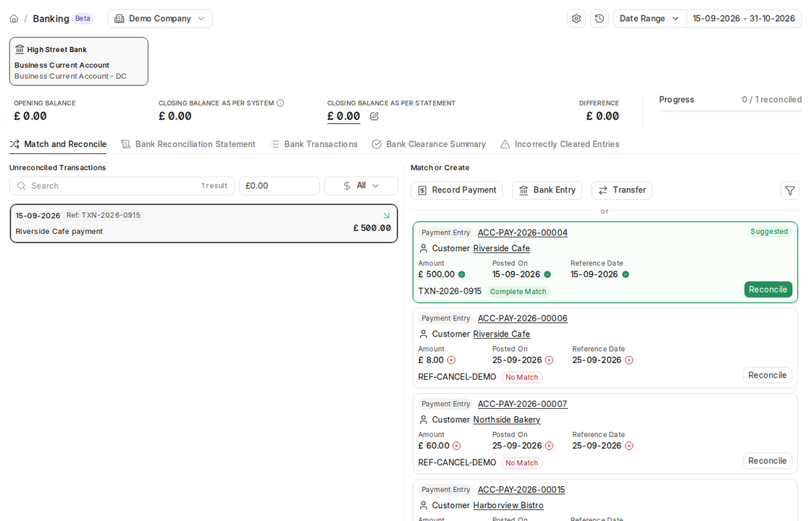The width and height of the screenshot is (811, 521).
Task: Click the reconciliation progress bar
Action: [731, 111]
